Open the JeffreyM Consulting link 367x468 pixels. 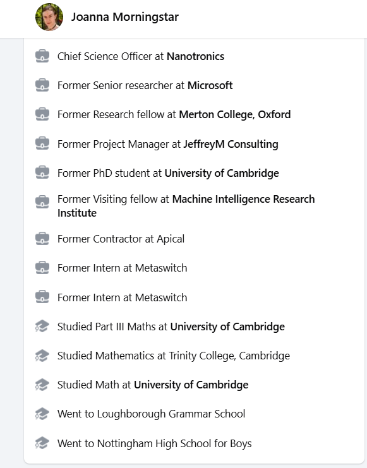(231, 144)
